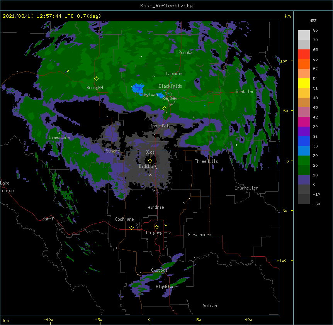This screenshot has width=333, height=325.
Task: Select the white plus marker south of Stettler
Action: (x=236, y=145)
